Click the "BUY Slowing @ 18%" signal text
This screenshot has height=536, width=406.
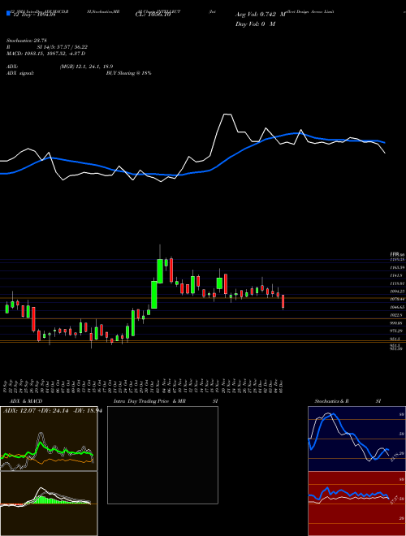coord(128,73)
